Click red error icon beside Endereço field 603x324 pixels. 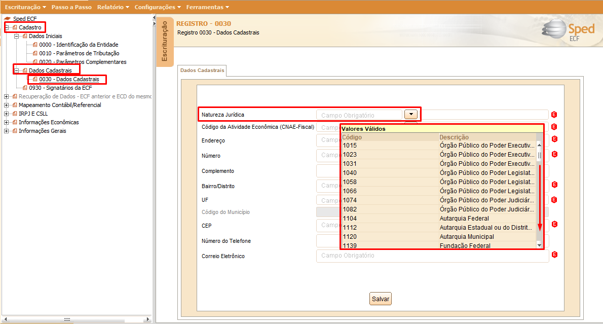(554, 139)
